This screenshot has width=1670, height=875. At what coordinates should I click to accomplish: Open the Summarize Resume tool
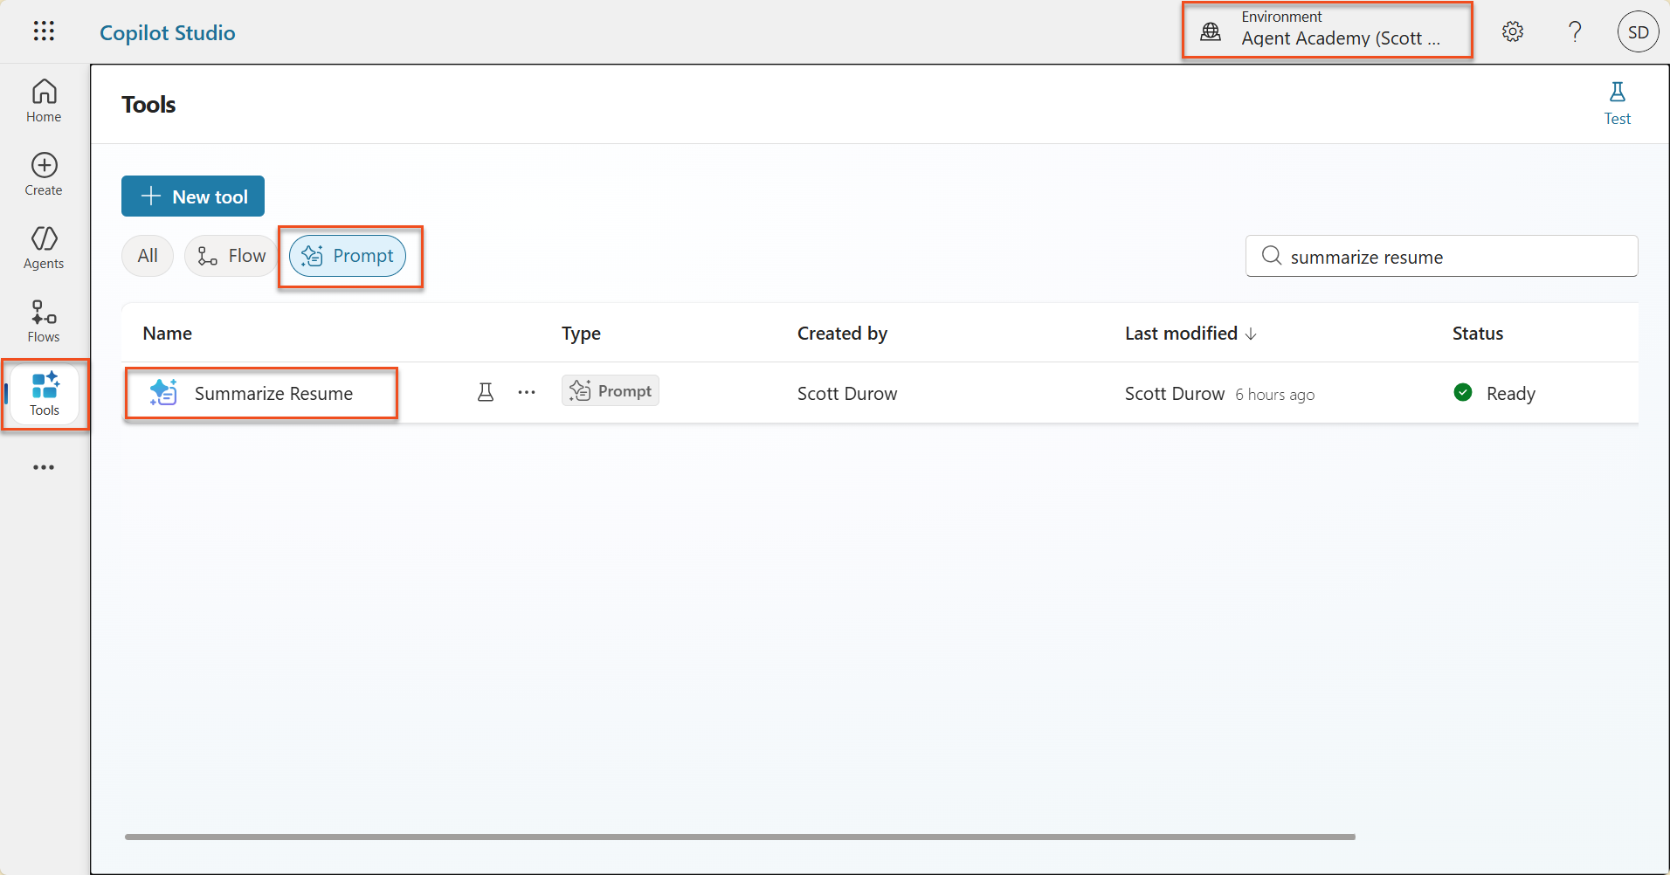(273, 394)
